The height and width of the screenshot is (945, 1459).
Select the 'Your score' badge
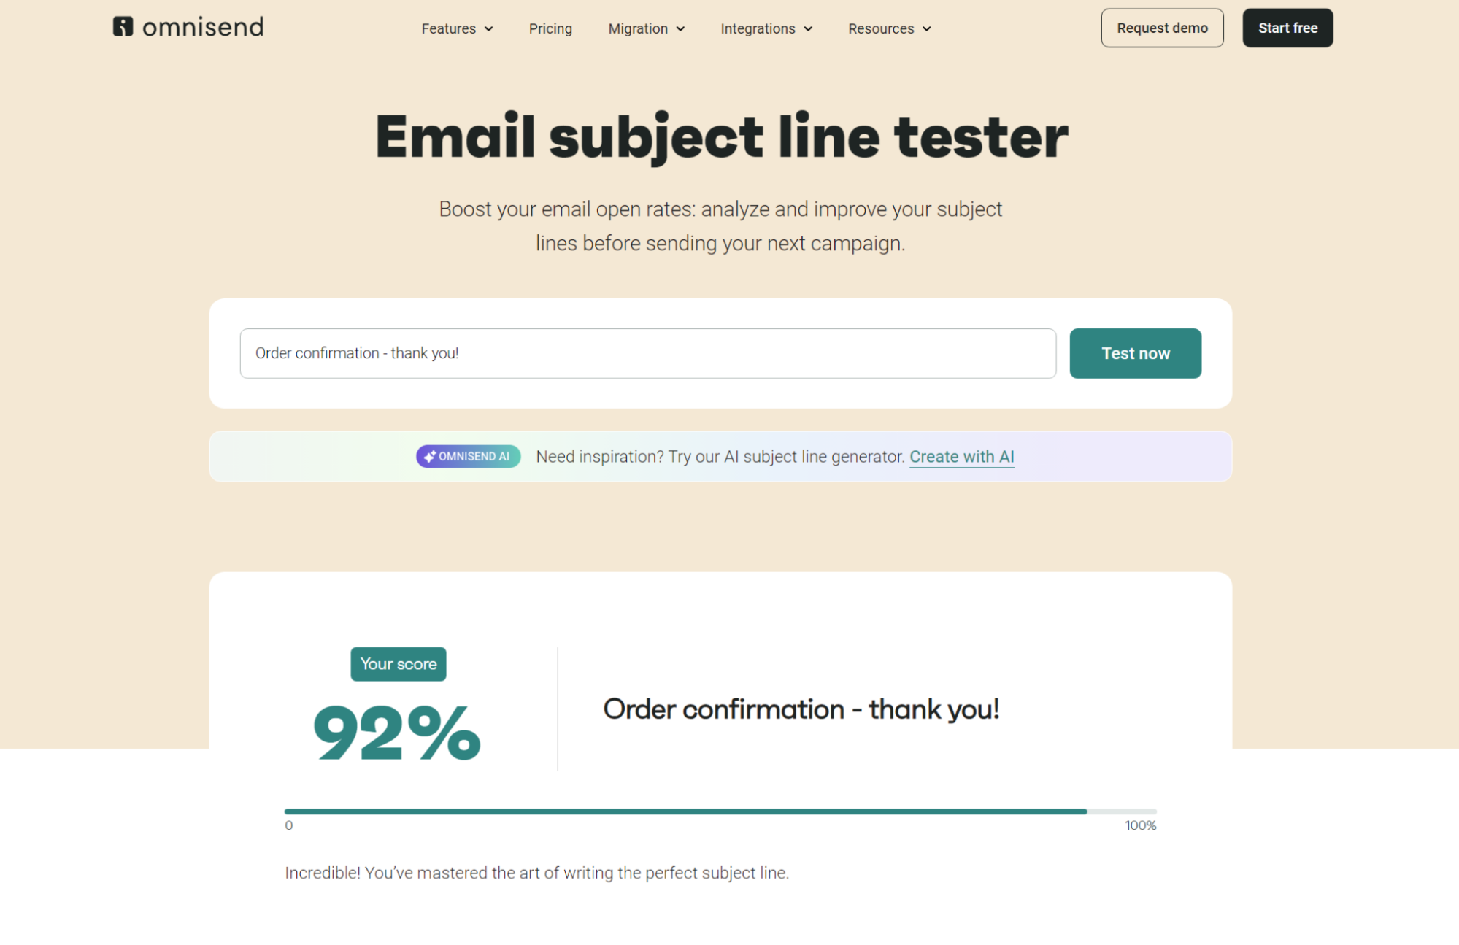[x=398, y=663]
